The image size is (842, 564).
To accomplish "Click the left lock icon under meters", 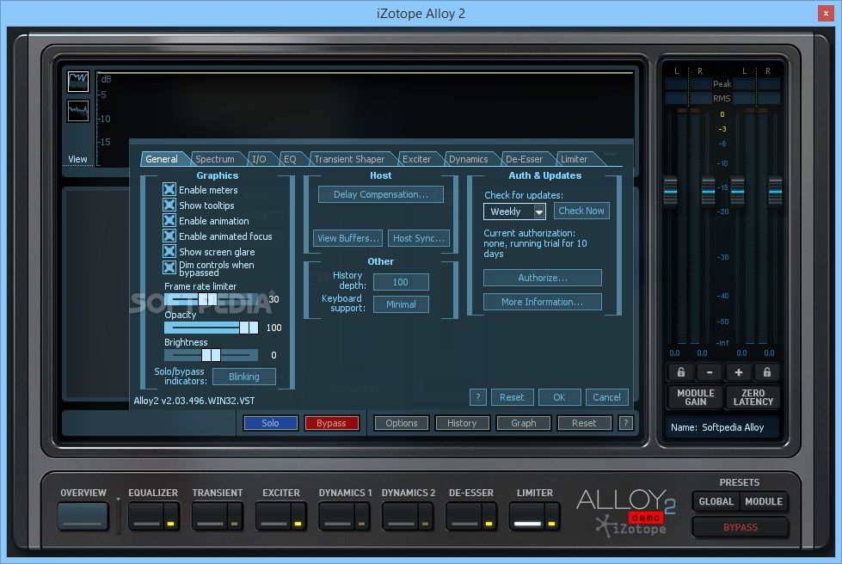I will pos(681,372).
